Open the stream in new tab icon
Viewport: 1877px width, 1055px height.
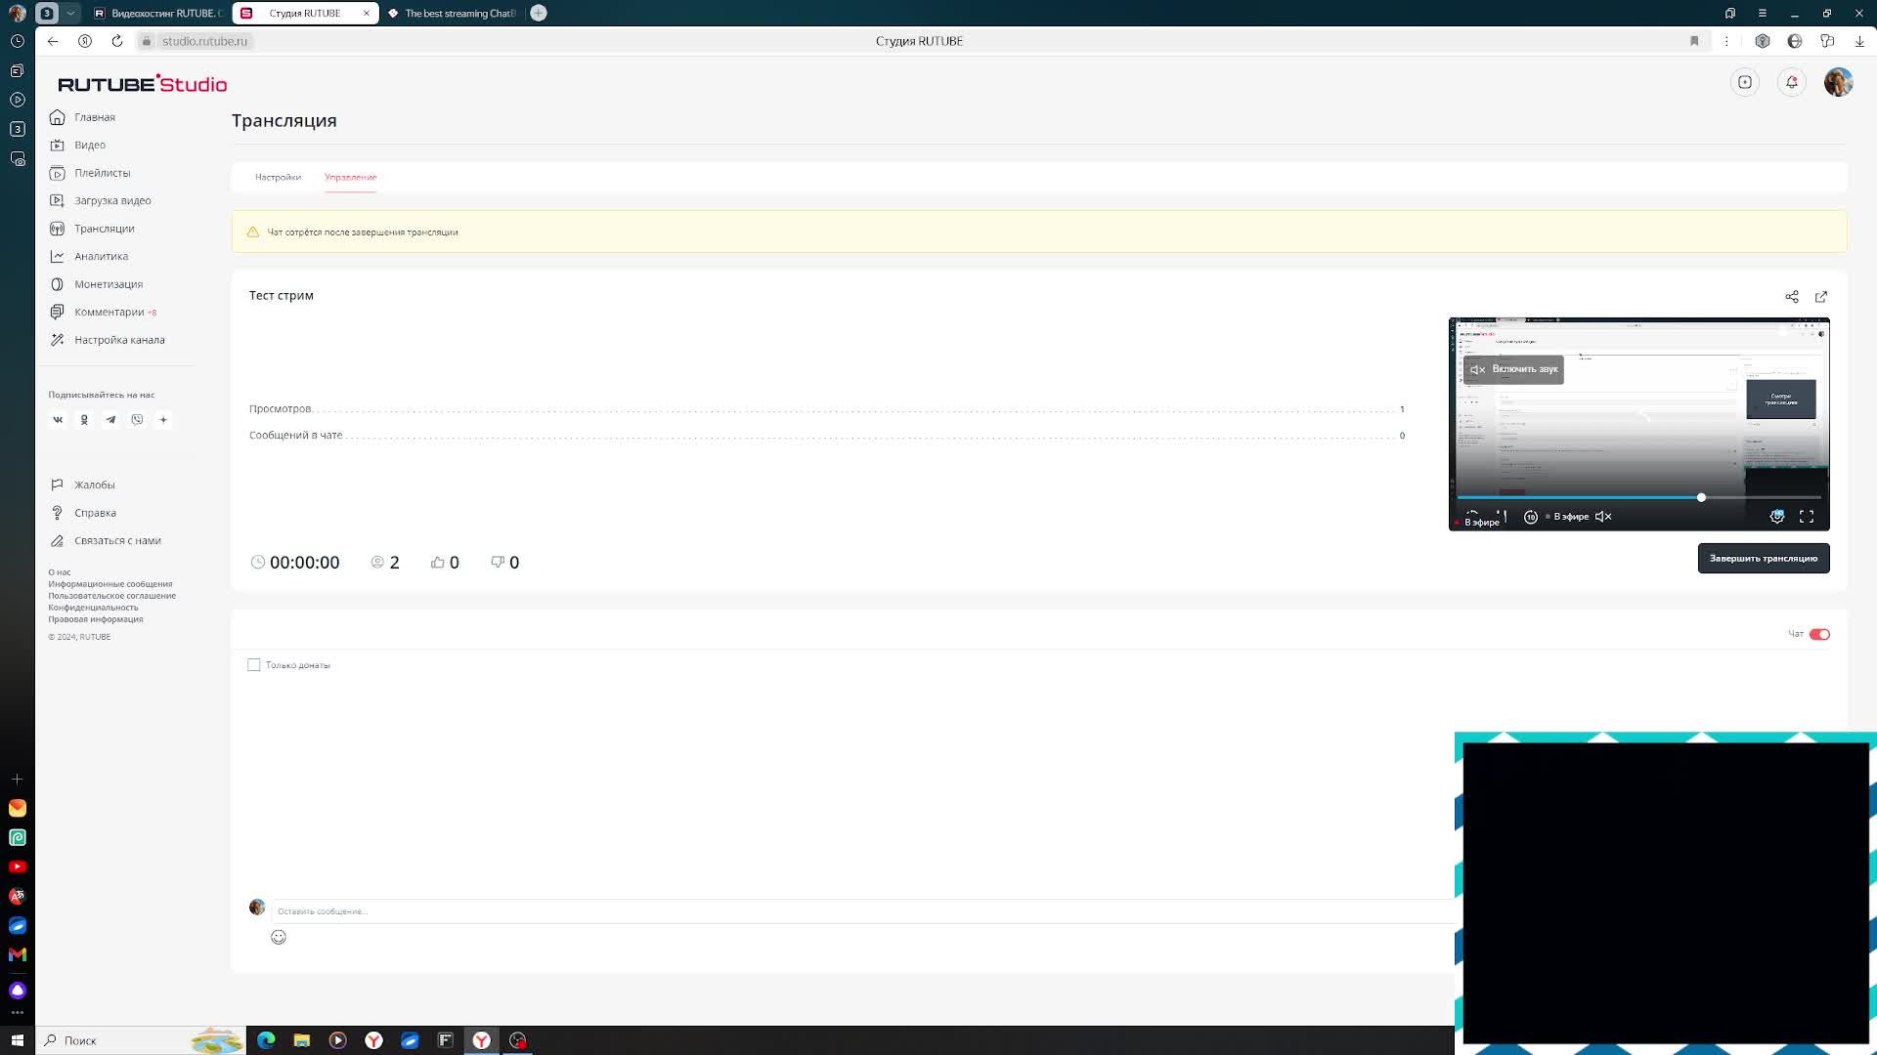1821,296
